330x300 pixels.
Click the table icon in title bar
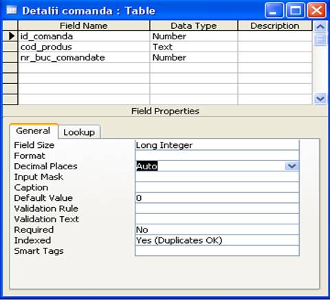pyautogui.click(x=12, y=10)
